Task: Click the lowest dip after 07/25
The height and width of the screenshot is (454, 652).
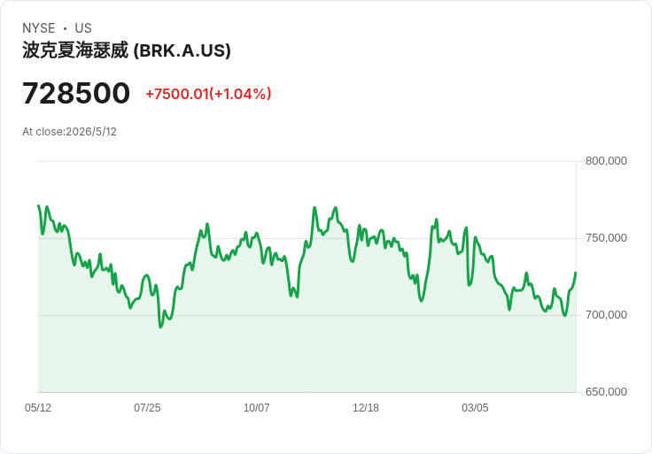Action: point(160,327)
